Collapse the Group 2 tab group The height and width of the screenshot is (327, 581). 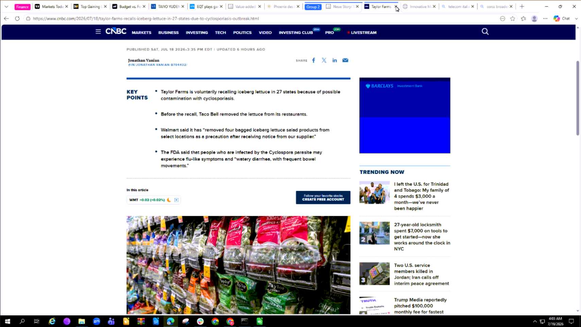point(313,7)
